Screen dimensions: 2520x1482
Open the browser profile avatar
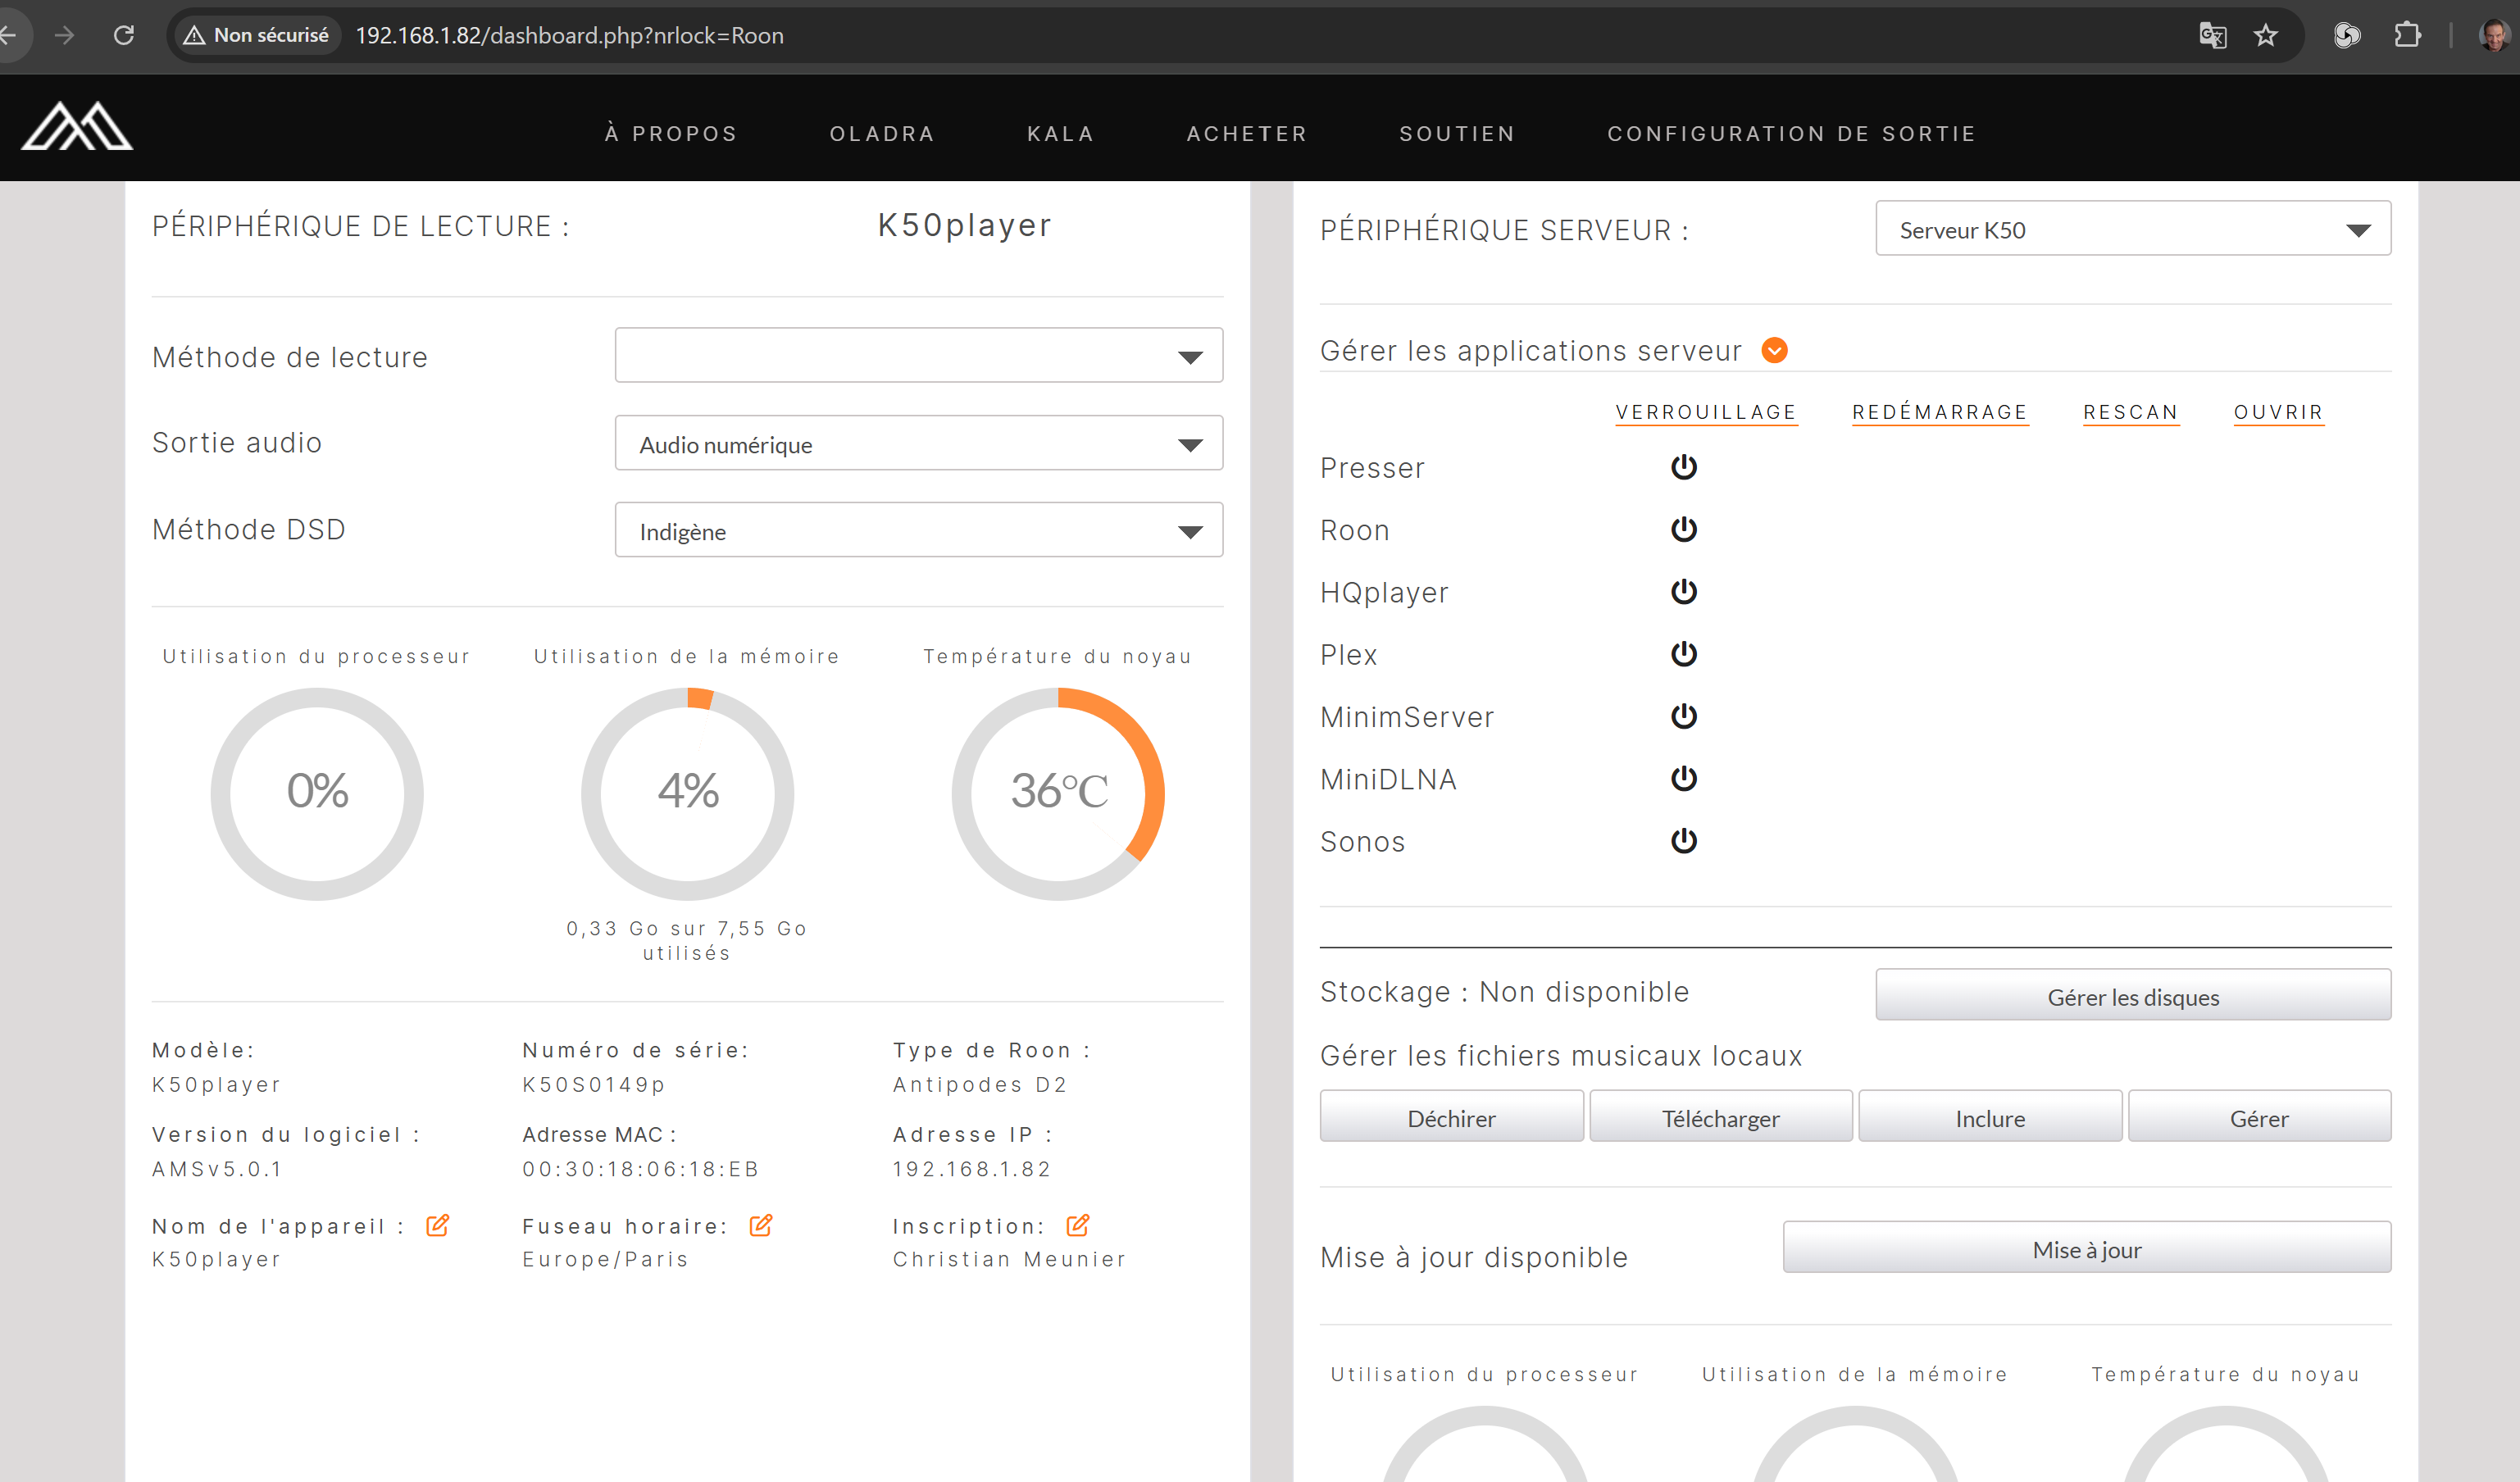tap(2497, 35)
